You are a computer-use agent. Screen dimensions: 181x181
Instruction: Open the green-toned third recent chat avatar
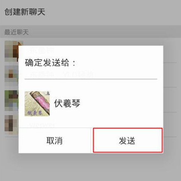12,101
